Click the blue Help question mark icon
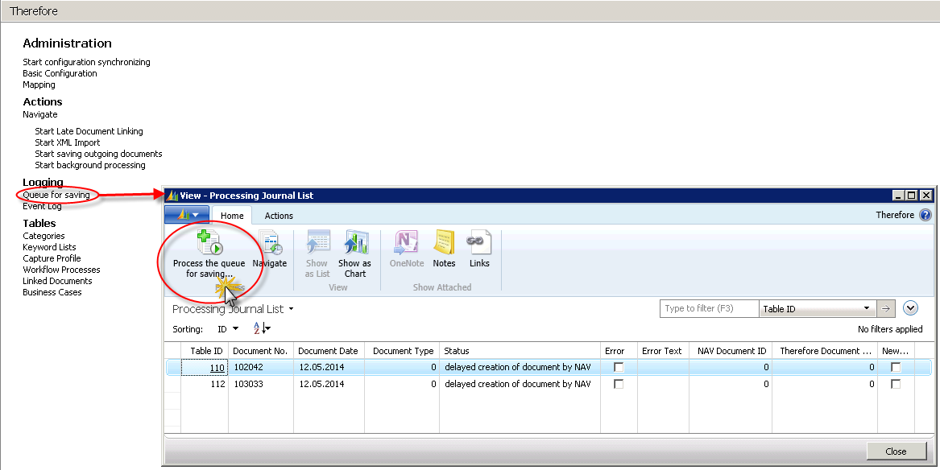The width and height of the screenshot is (940, 470). [x=925, y=215]
